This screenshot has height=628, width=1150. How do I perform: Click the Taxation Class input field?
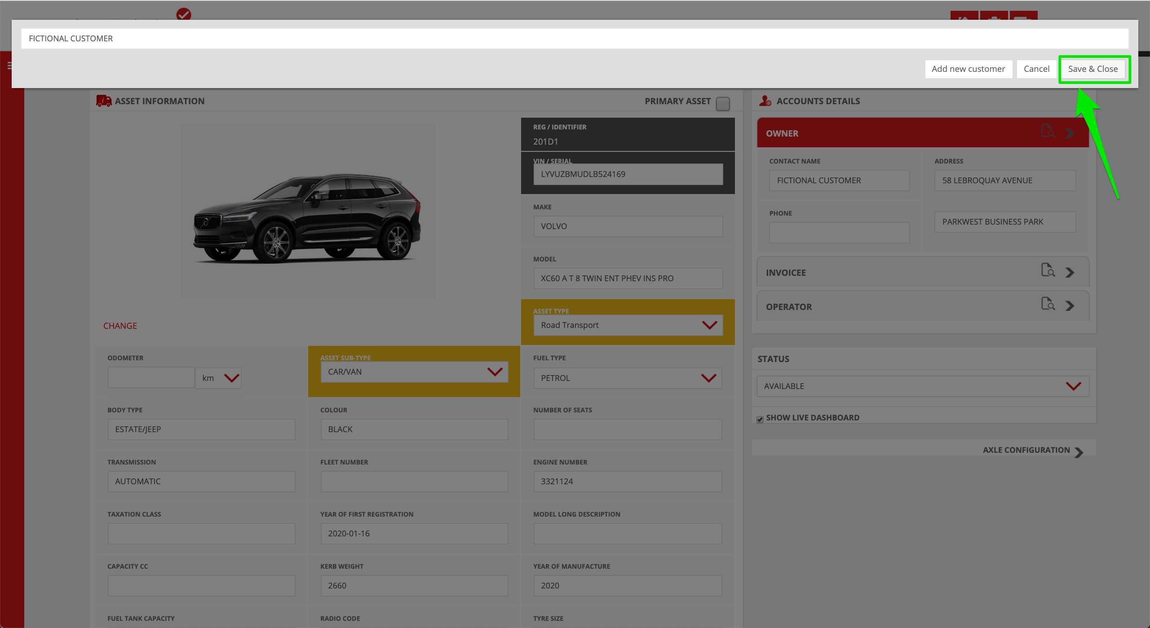click(x=201, y=534)
